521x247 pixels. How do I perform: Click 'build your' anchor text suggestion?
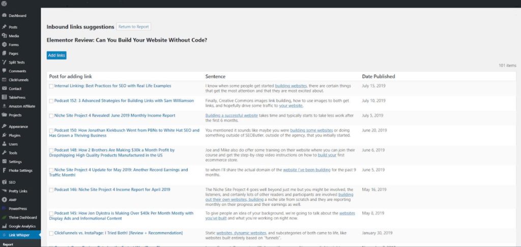coord(327,155)
